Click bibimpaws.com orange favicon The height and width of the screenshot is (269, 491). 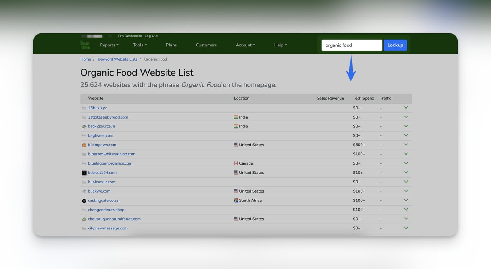click(x=84, y=145)
